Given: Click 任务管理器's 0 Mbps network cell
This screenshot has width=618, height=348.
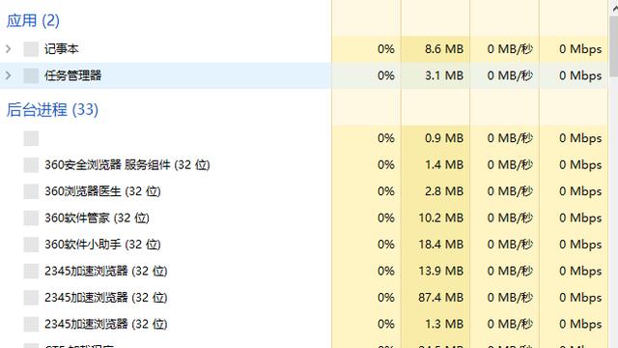Looking at the screenshot, I should click(x=574, y=75).
